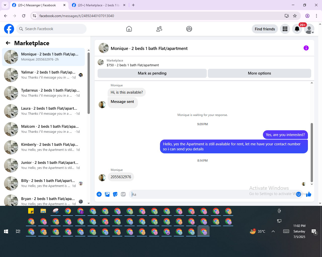322x257 pixels.
Task: Click Mark as pending button
Action: [152, 73]
